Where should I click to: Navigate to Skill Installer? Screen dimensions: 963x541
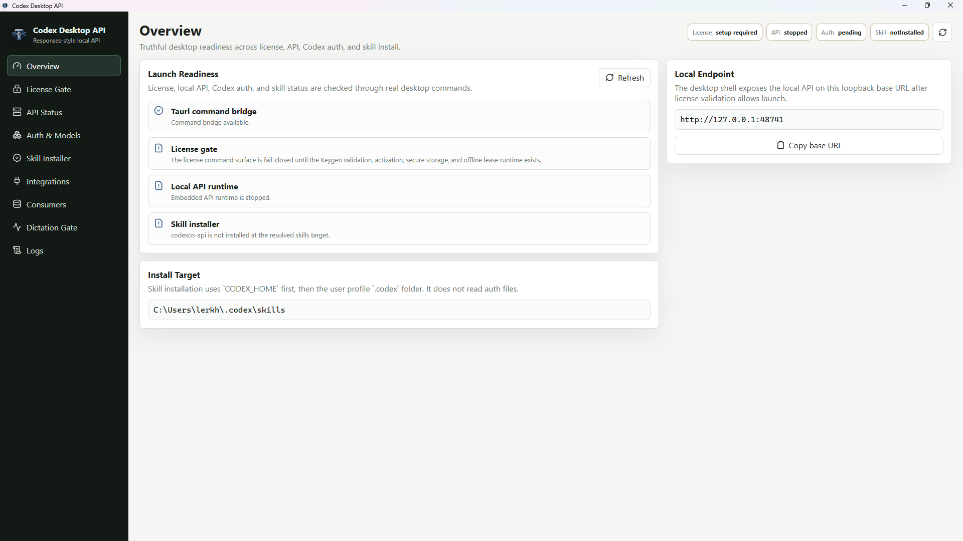coord(64,158)
